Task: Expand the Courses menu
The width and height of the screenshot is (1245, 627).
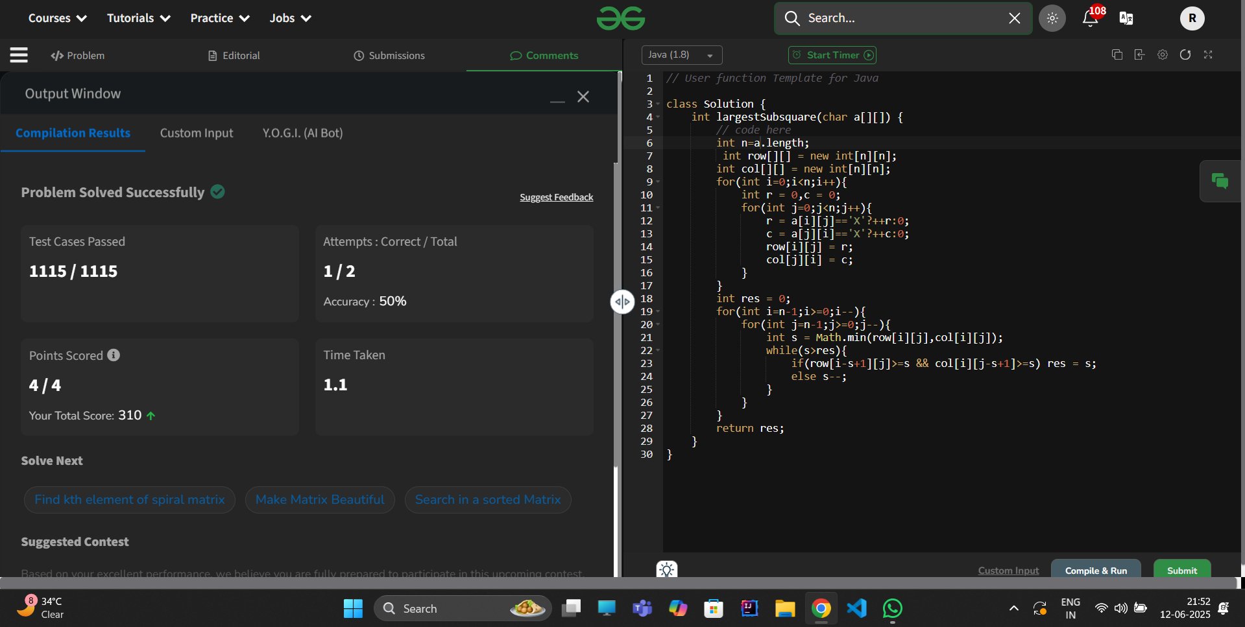Action: [57, 18]
